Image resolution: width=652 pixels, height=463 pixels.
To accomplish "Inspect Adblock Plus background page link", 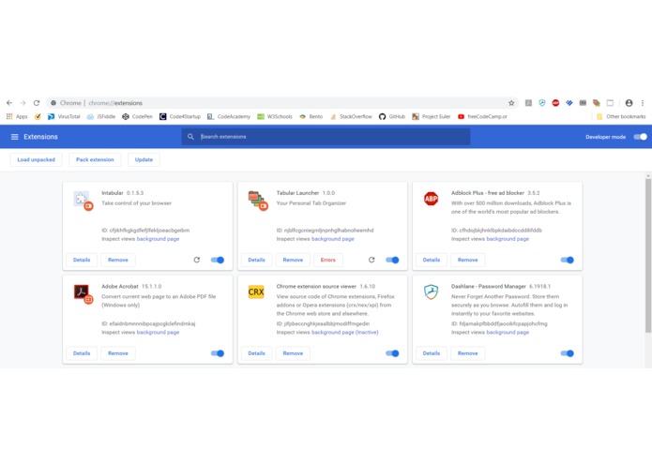I will point(508,239).
